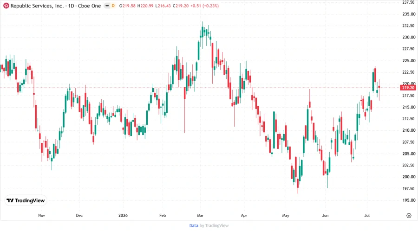Click the orange D delayed-data badge
Screen dimensions: 418x231
tap(113, 6)
